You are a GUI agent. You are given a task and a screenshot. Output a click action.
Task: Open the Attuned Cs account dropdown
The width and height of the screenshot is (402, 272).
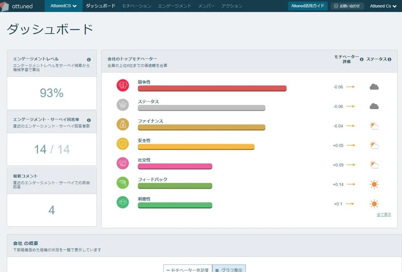coord(383,6)
